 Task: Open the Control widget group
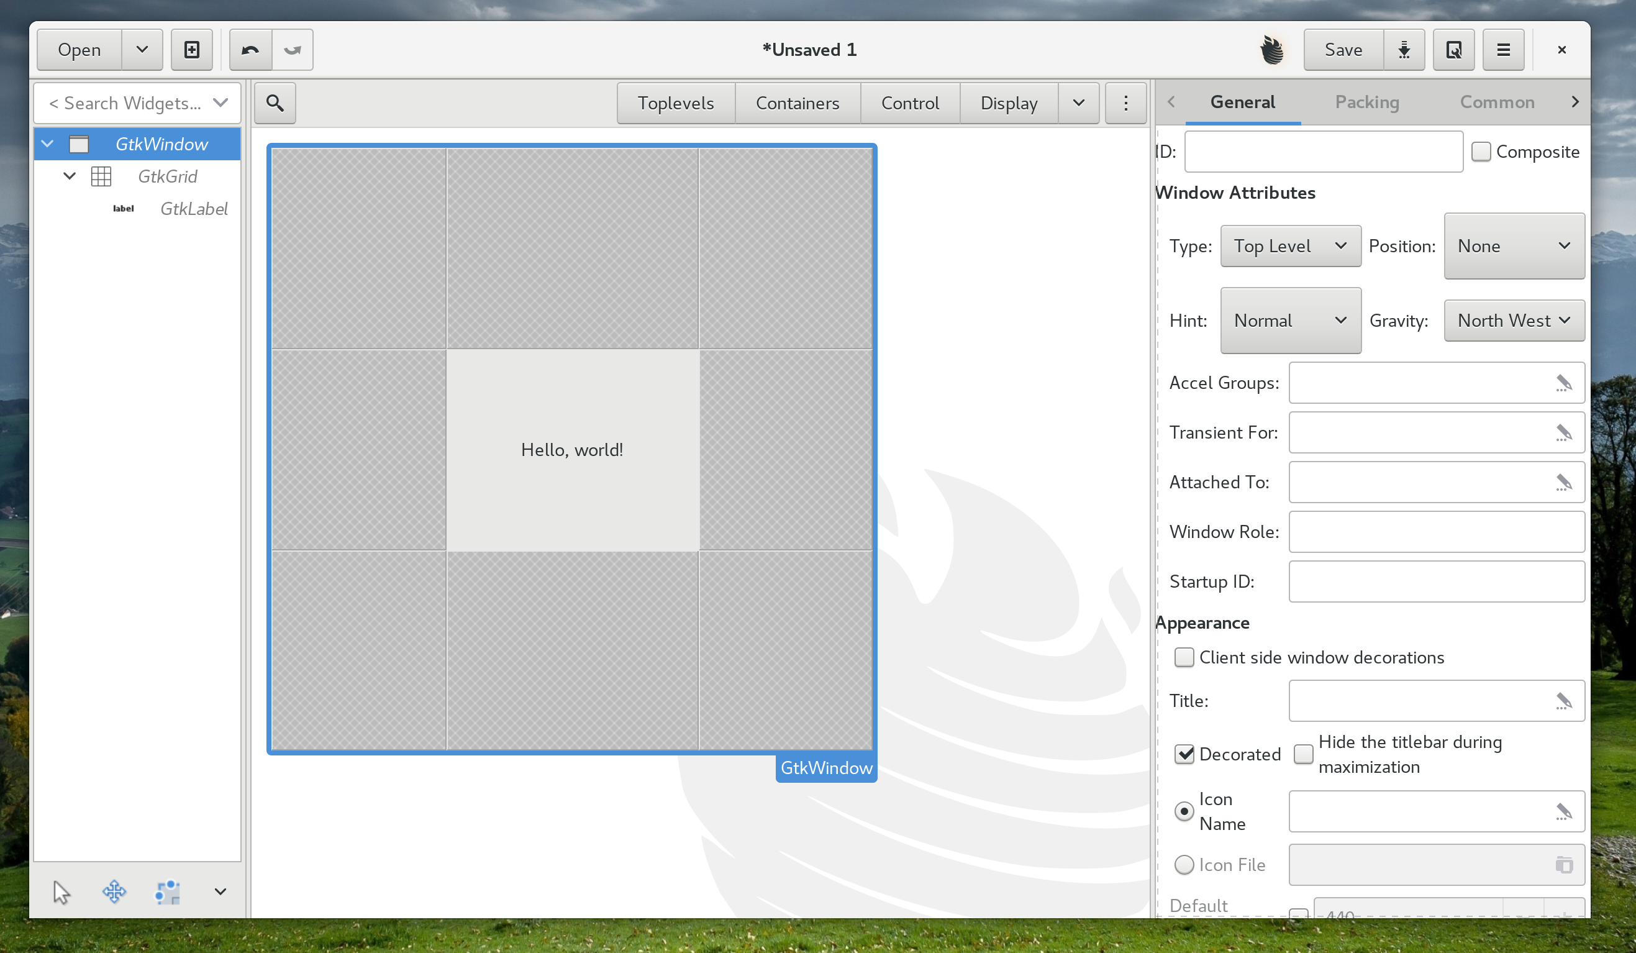[x=909, y=103]
